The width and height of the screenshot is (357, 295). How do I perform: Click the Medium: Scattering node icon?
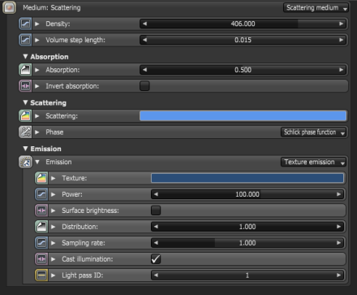point(9,7)
